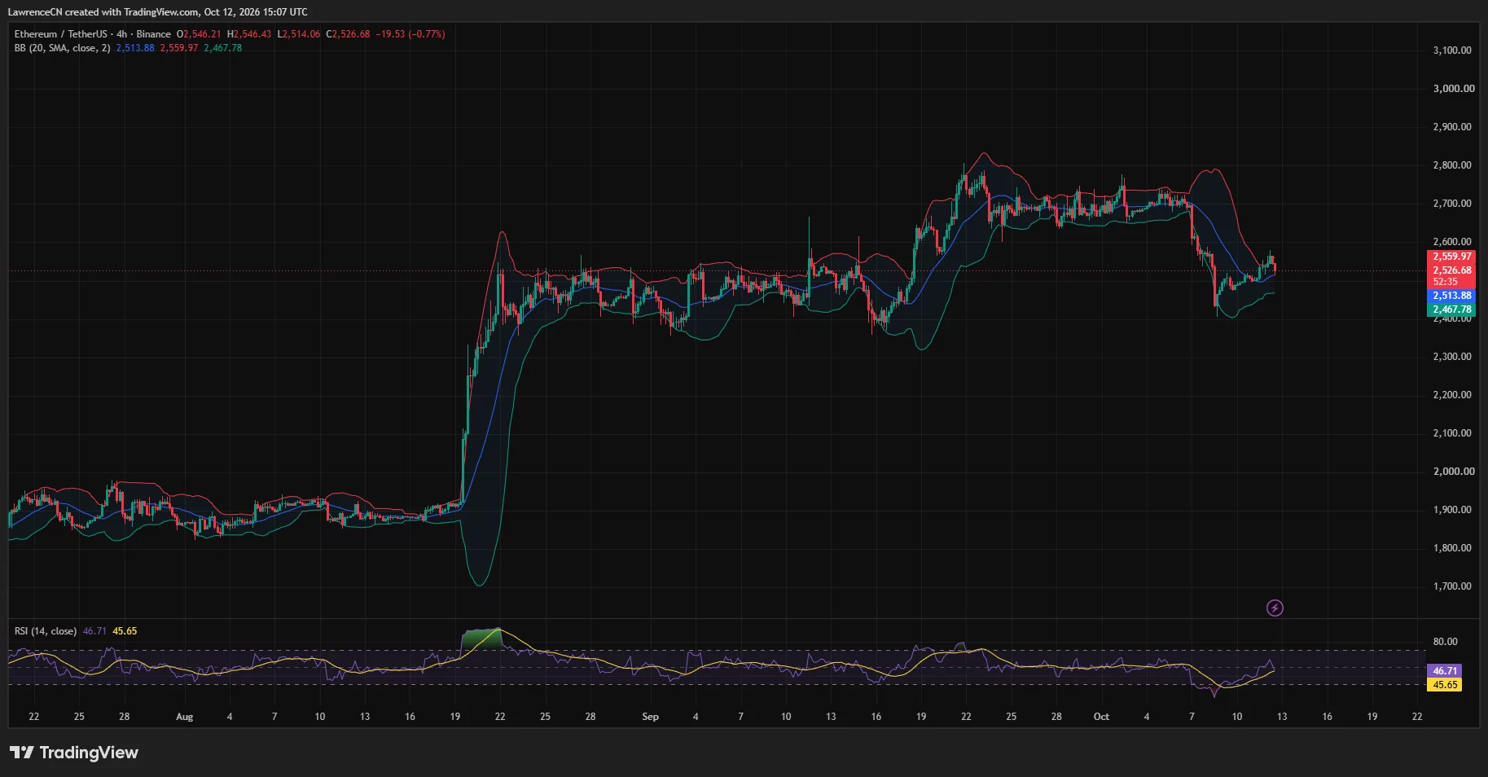
Task: Click the RSI (14, close) legend label
Action: pyautogui.click(x=46, y=631)
